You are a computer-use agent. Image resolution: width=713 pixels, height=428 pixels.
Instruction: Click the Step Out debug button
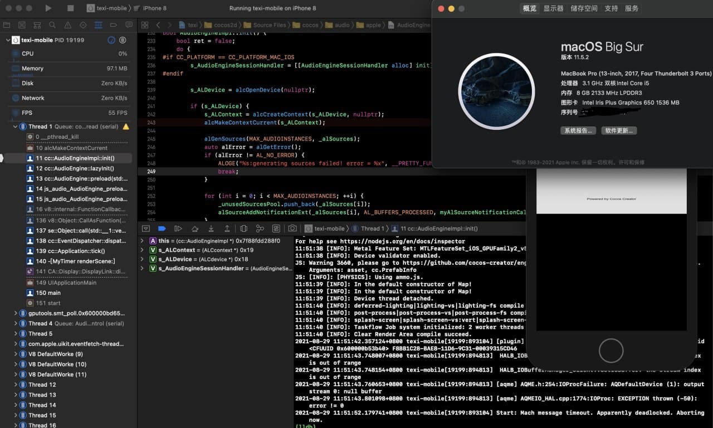point(227,228)
